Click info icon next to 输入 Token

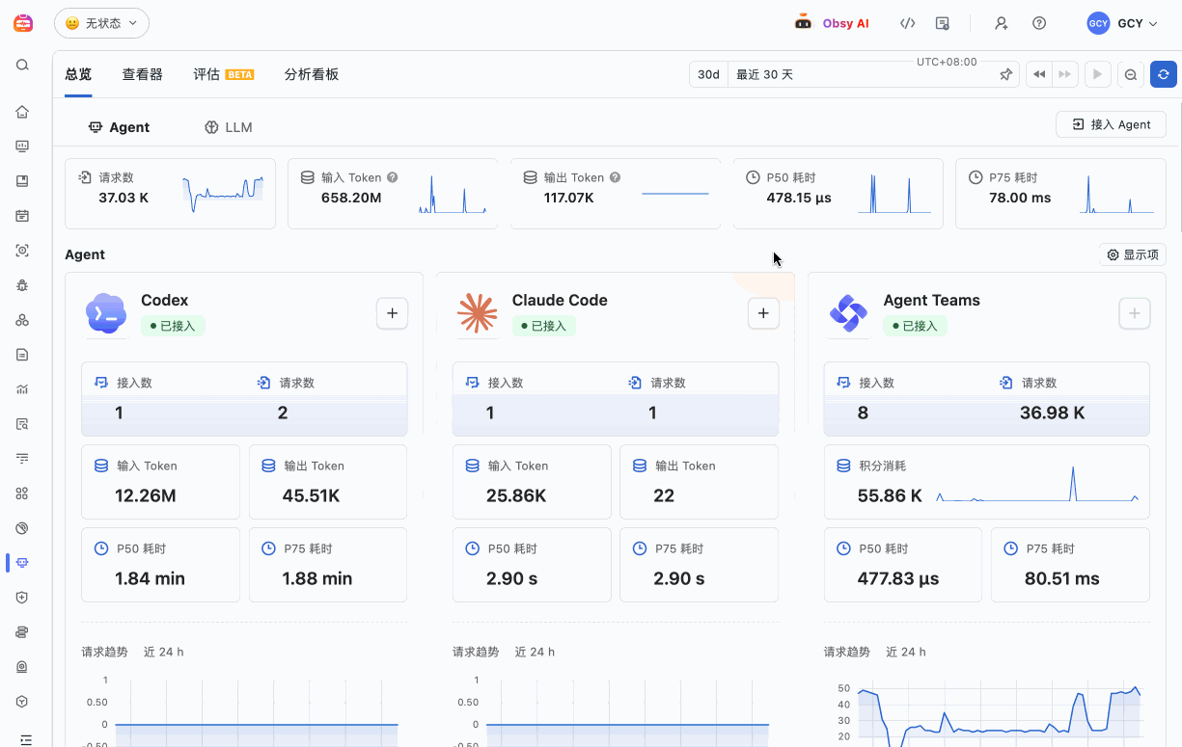(x=393, y=177)
